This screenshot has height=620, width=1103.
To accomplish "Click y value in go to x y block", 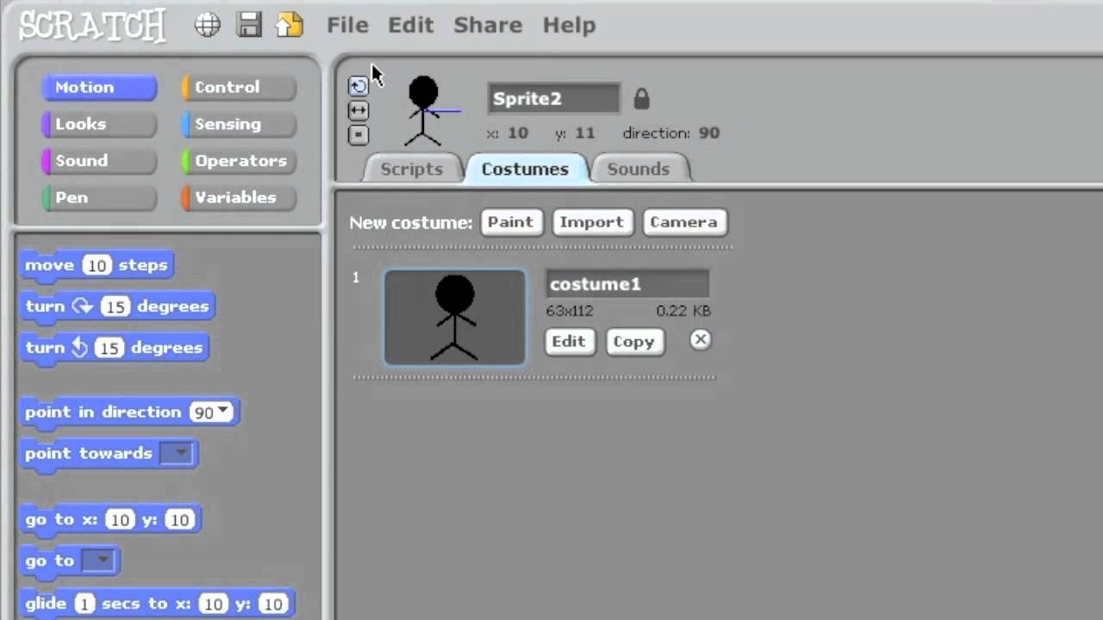I will click(x=178, y=519).
